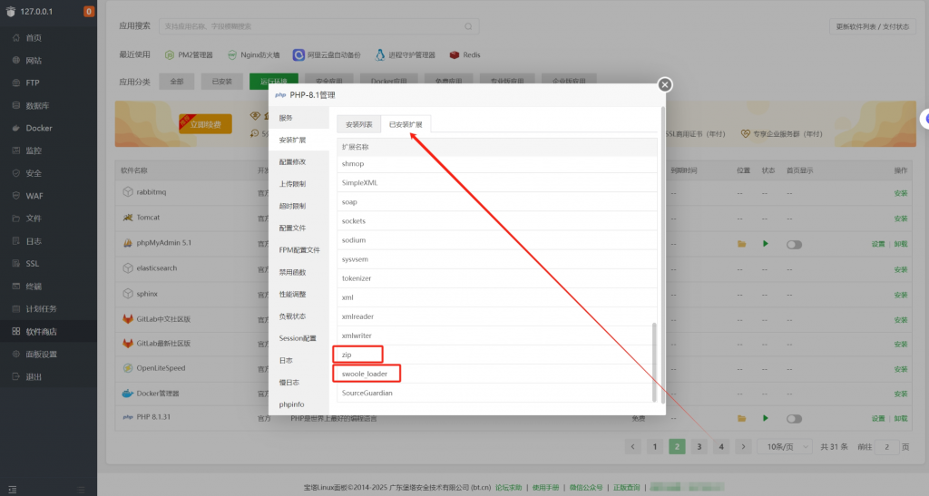Open 进程守护管理器 from recently used
The height and width of the screenshot is (496, 929).
point(406,54)
